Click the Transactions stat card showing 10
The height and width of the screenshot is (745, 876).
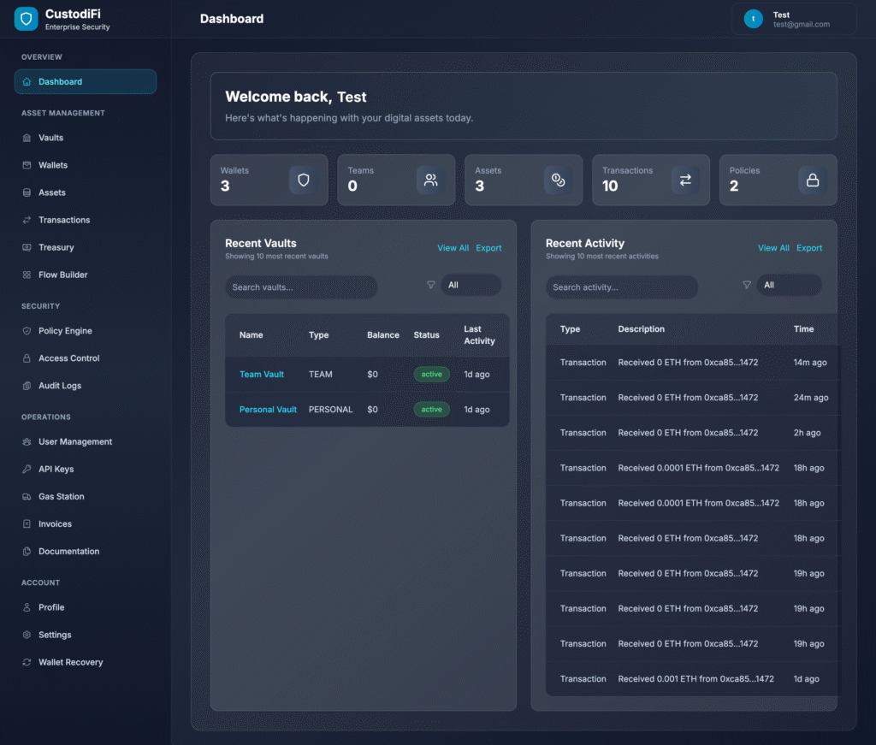(x=651, y=180)
